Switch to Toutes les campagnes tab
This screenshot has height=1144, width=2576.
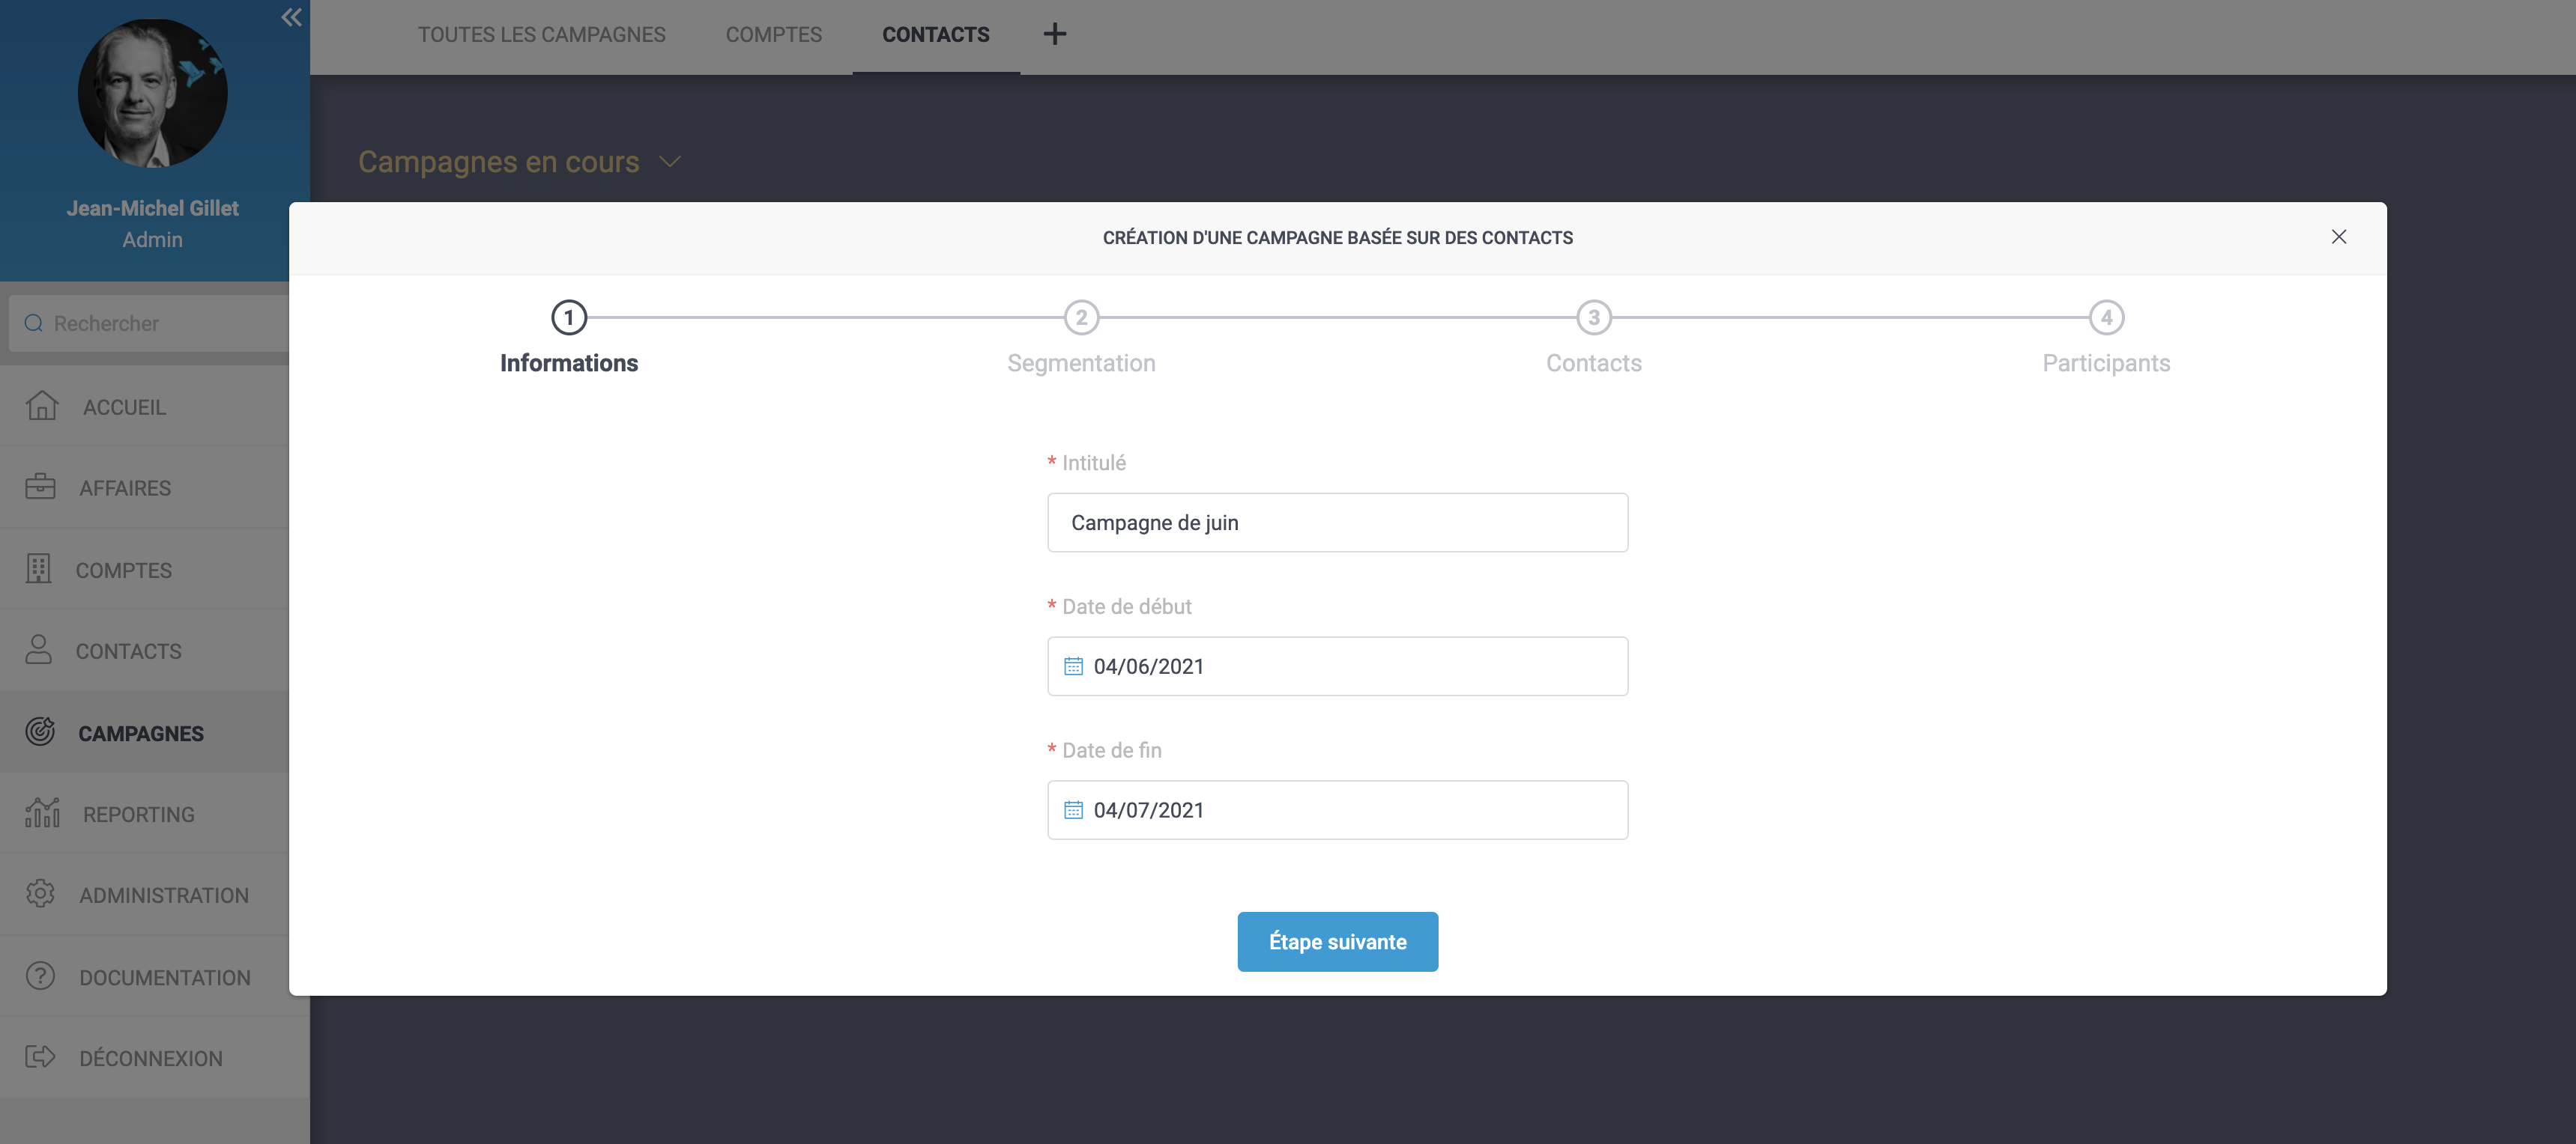click(541, 34)
